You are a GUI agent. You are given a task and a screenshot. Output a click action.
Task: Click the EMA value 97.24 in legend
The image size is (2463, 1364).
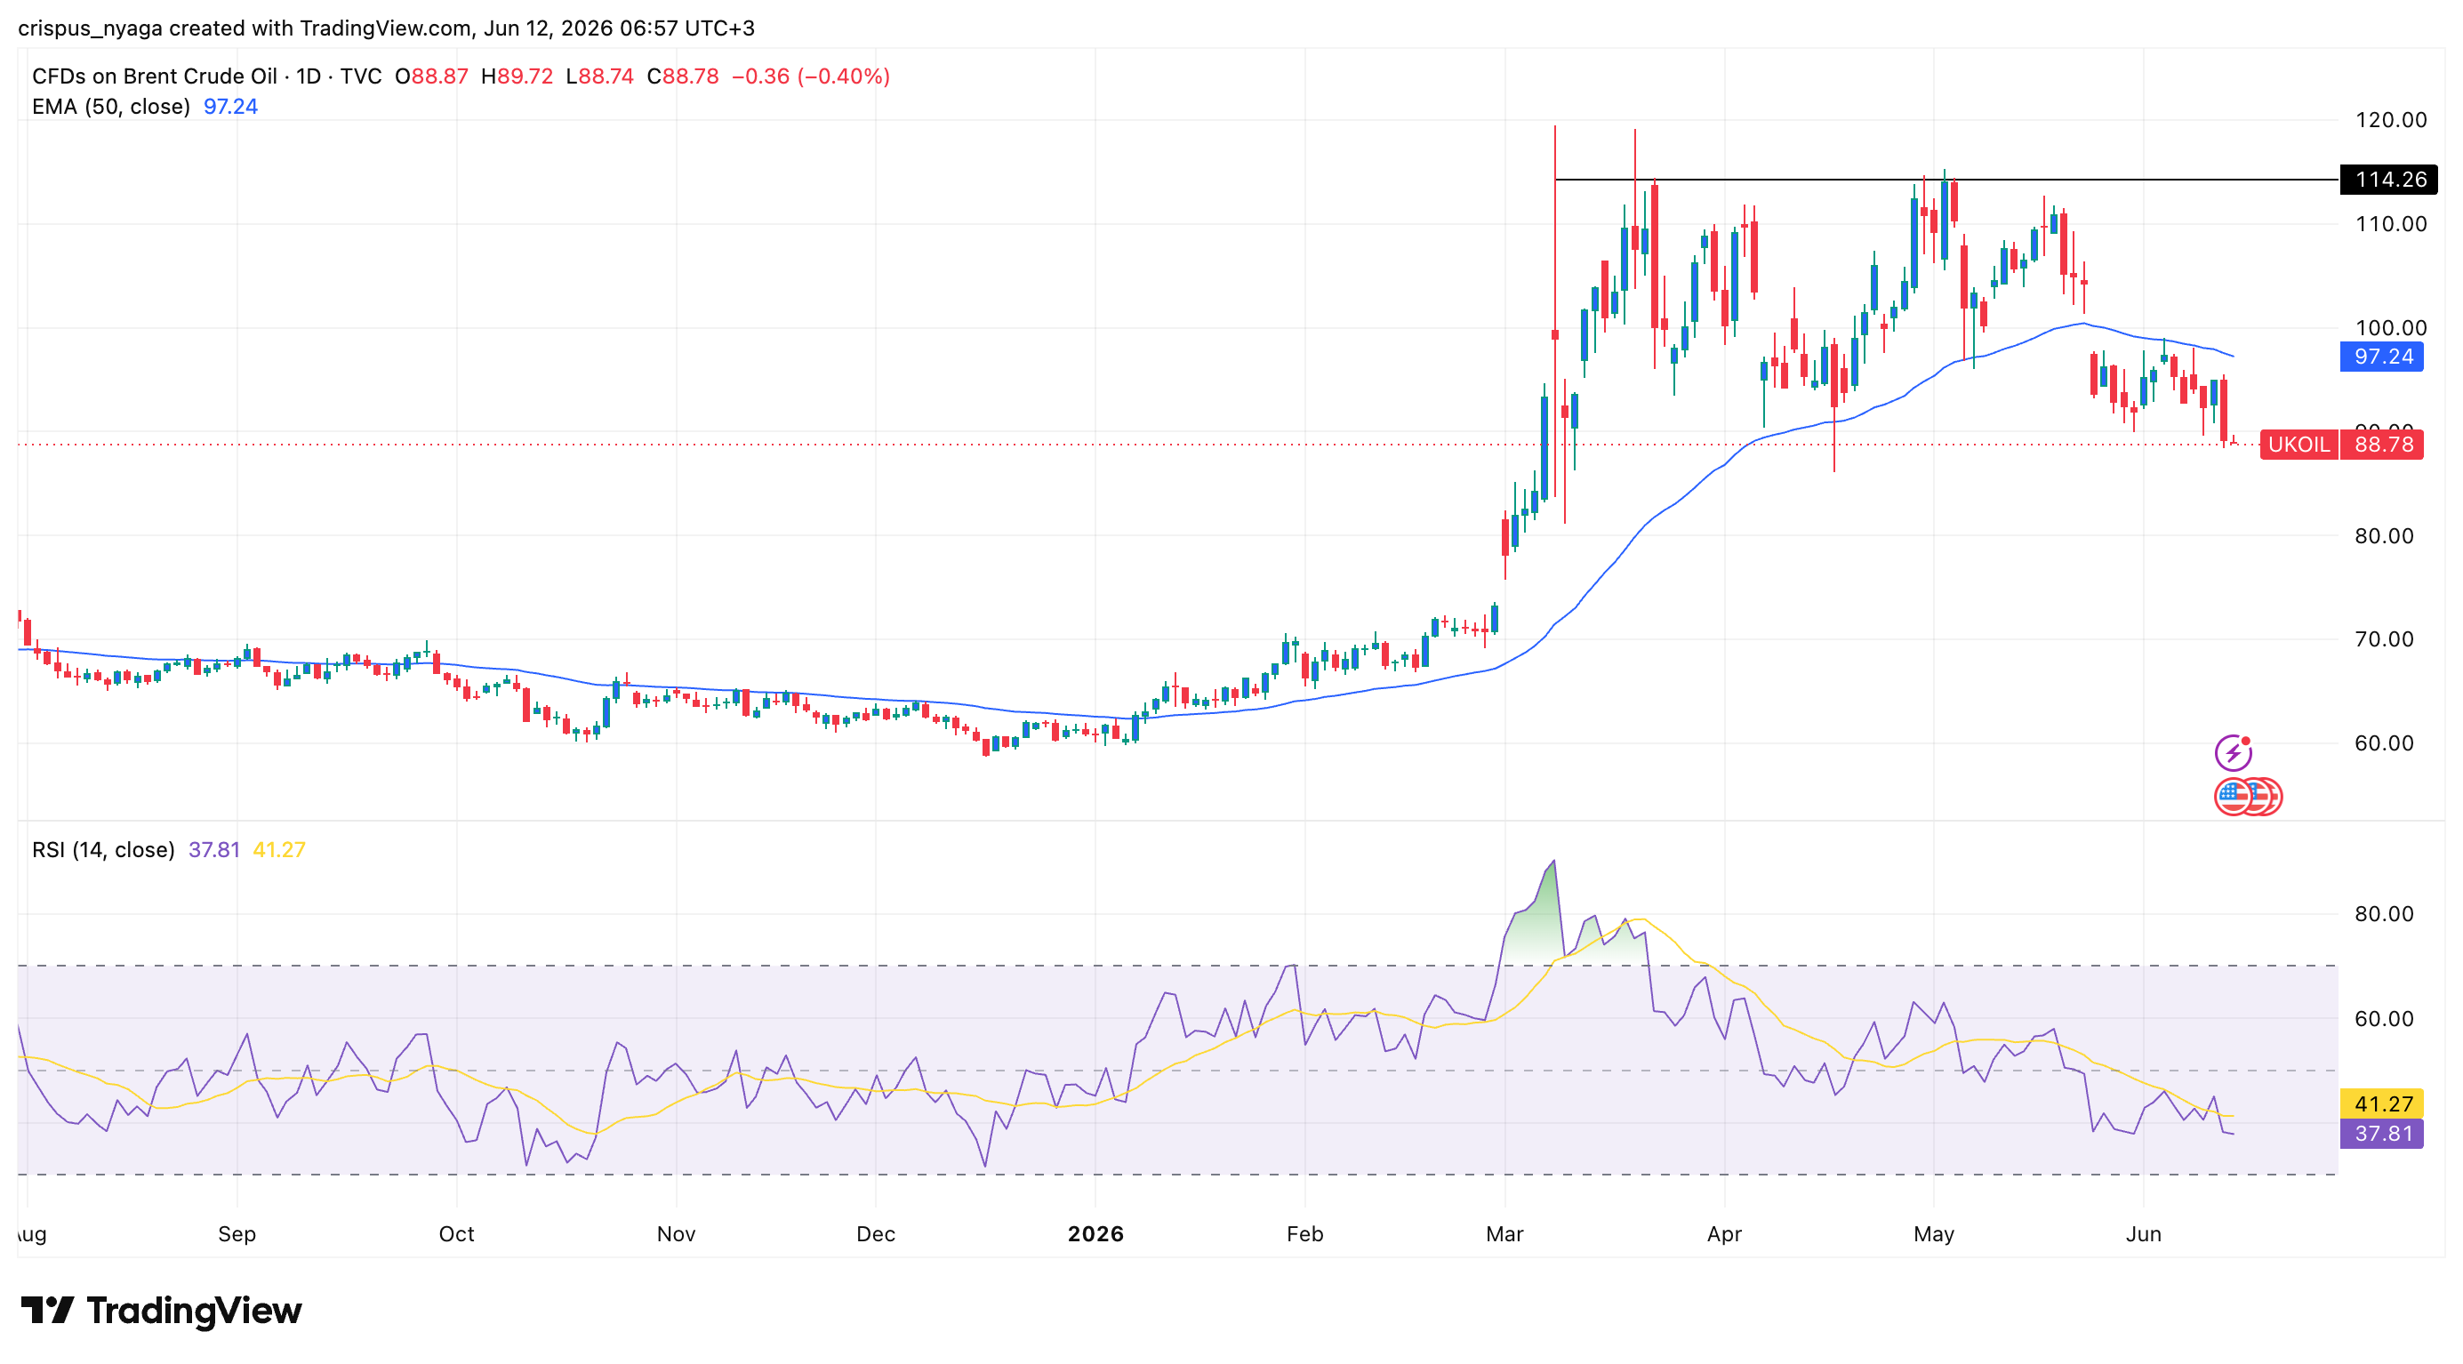[x=230, y=106]
